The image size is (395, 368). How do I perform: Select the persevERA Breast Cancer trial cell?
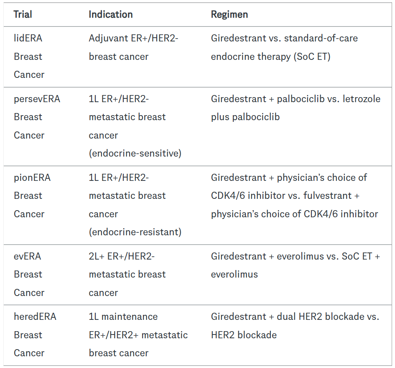[37, 117]
